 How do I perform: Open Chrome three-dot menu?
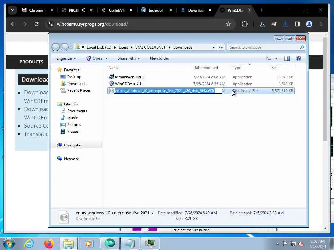(x=321, y=24)
